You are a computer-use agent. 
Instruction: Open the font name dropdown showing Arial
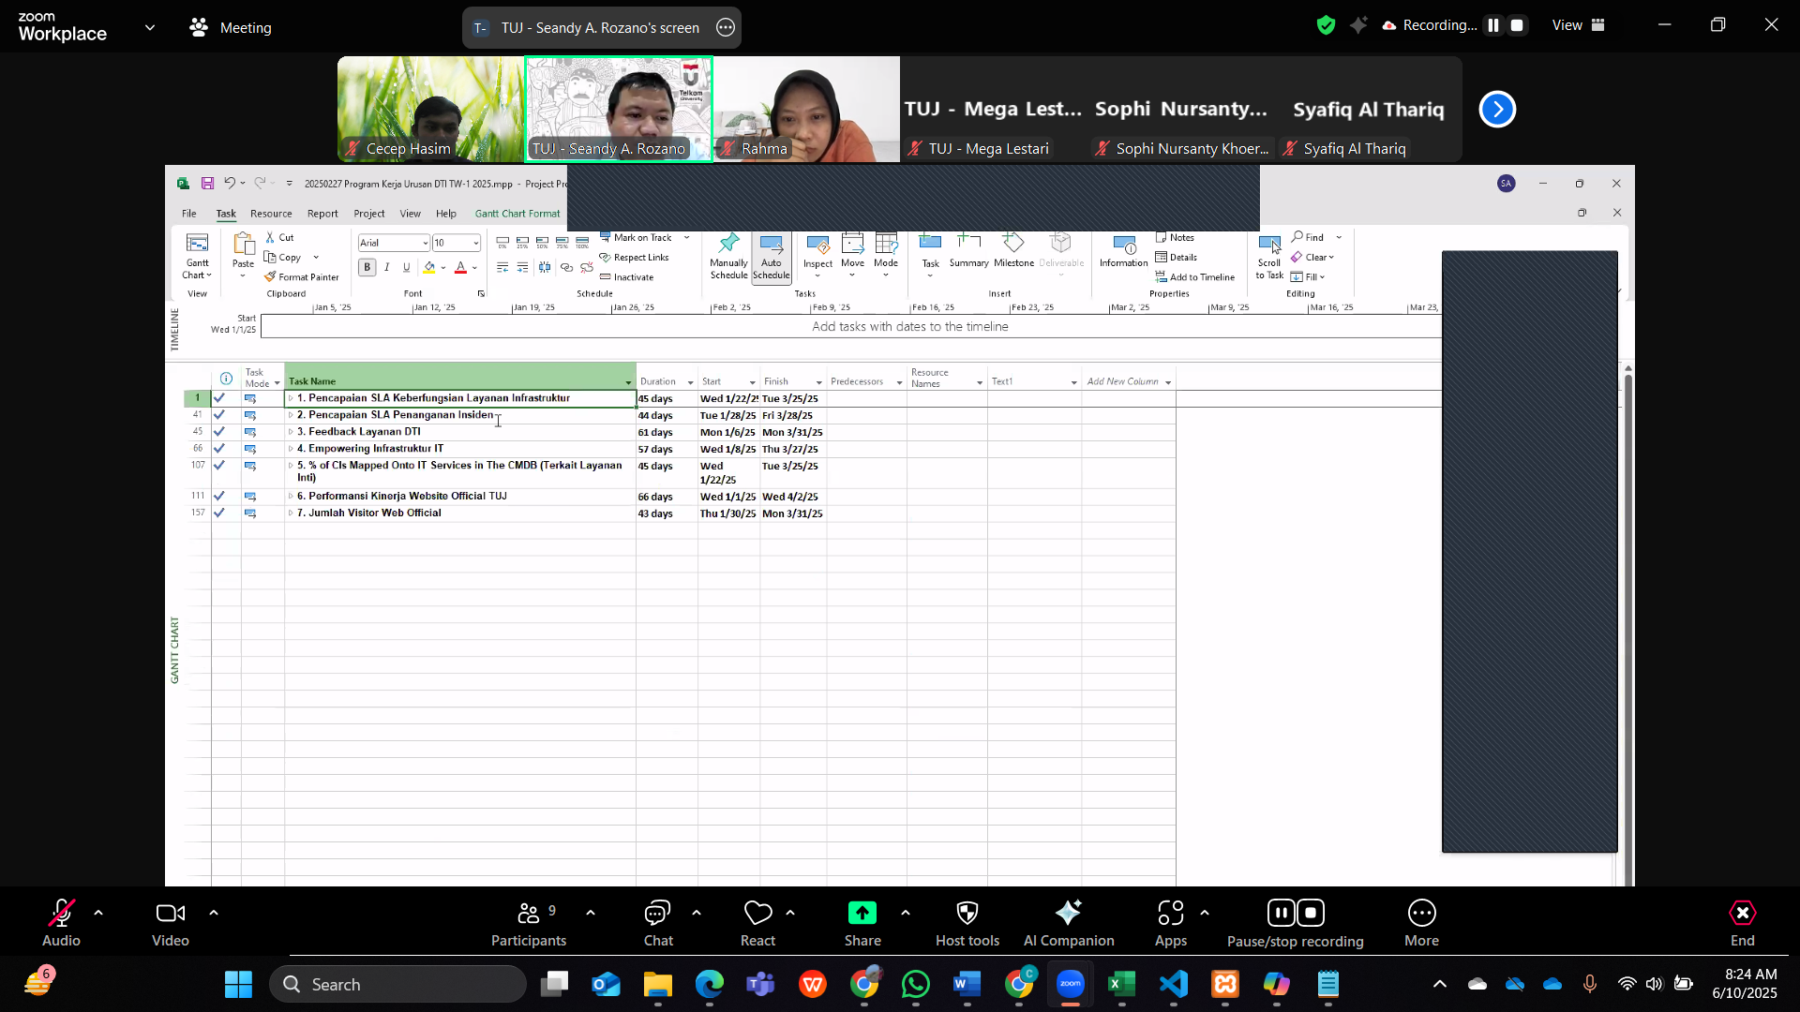click(425, 244)
